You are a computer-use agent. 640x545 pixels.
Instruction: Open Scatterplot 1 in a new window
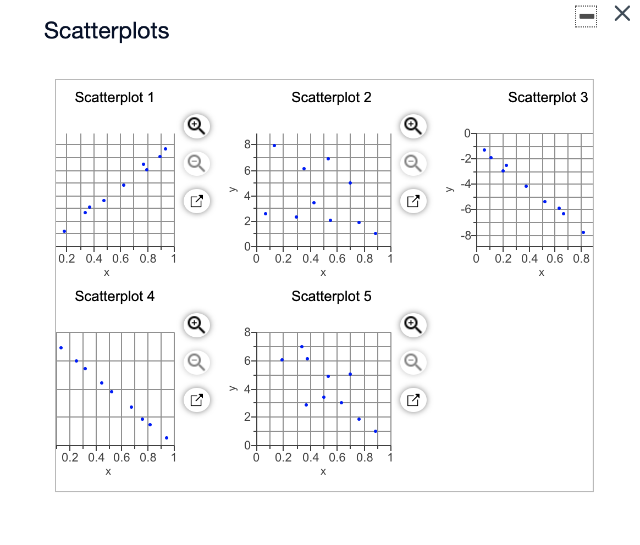tap(196, 201)
